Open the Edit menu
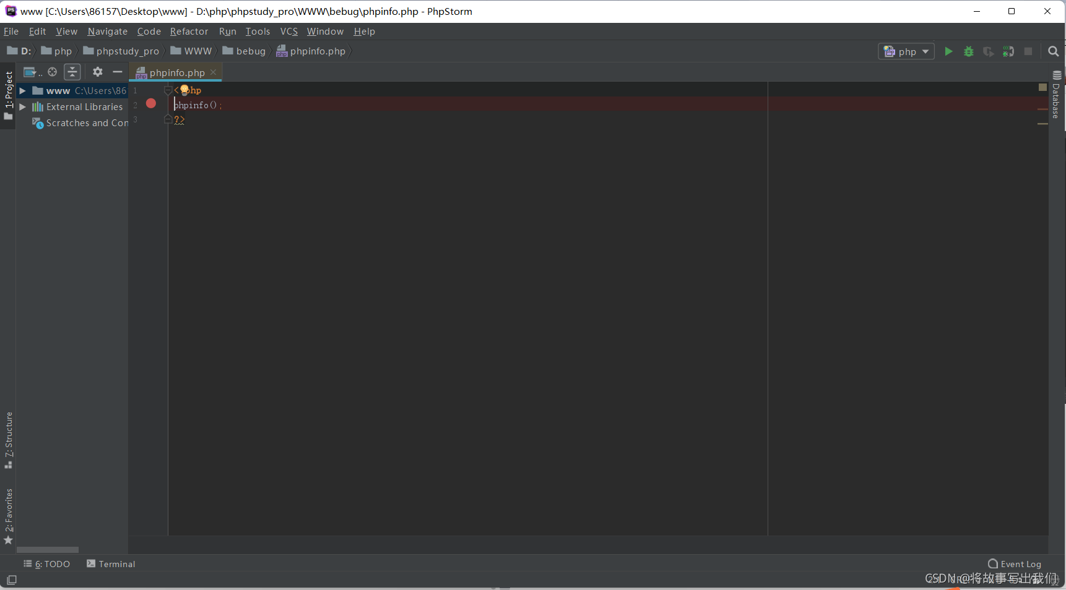1066x590 pixels. [37, 32]
